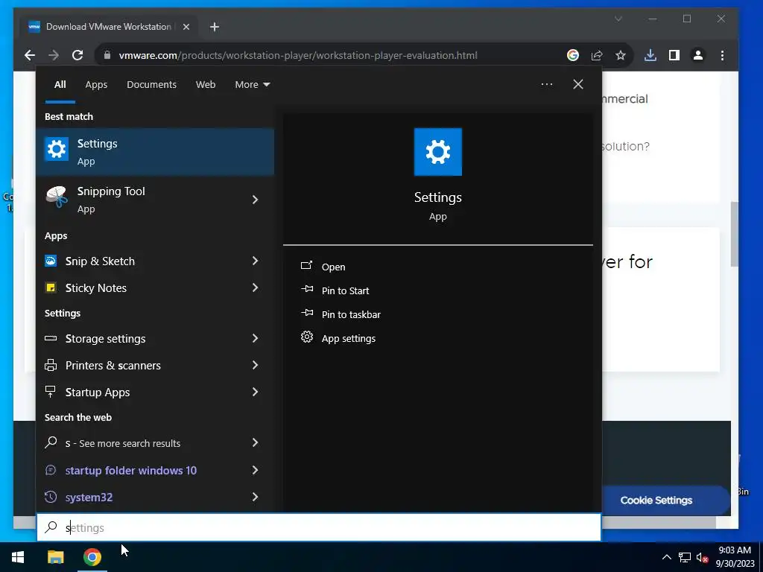Click the Chrome page vertical scrollbar

734,235
